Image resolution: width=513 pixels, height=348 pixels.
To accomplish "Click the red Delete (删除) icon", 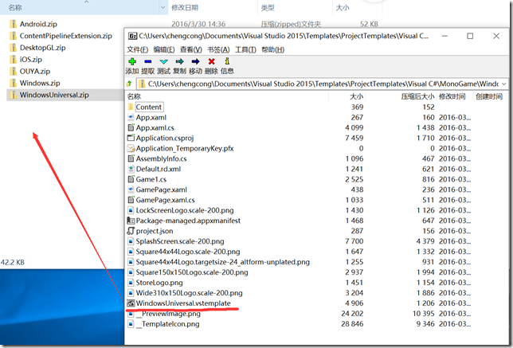I will point(211,61).
